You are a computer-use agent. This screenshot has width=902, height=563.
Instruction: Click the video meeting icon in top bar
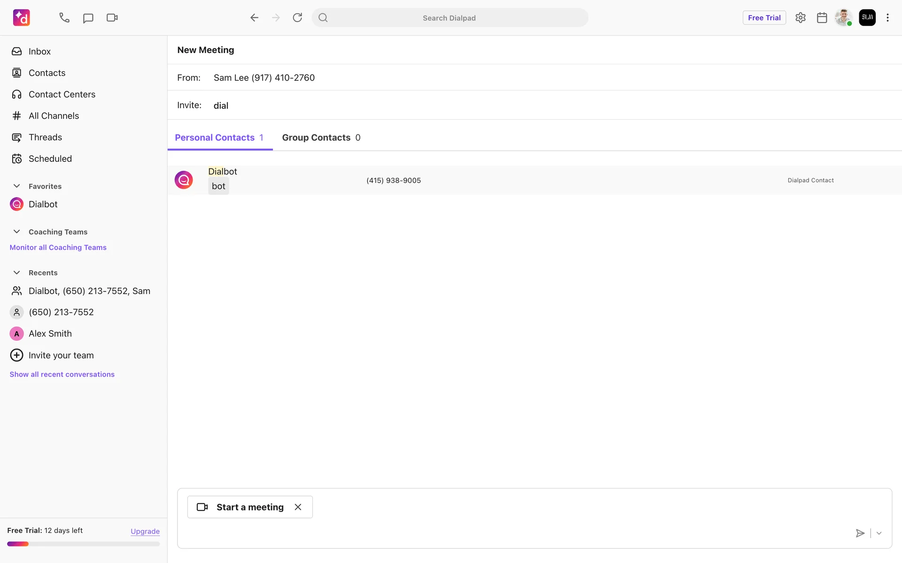coord(112,18)
